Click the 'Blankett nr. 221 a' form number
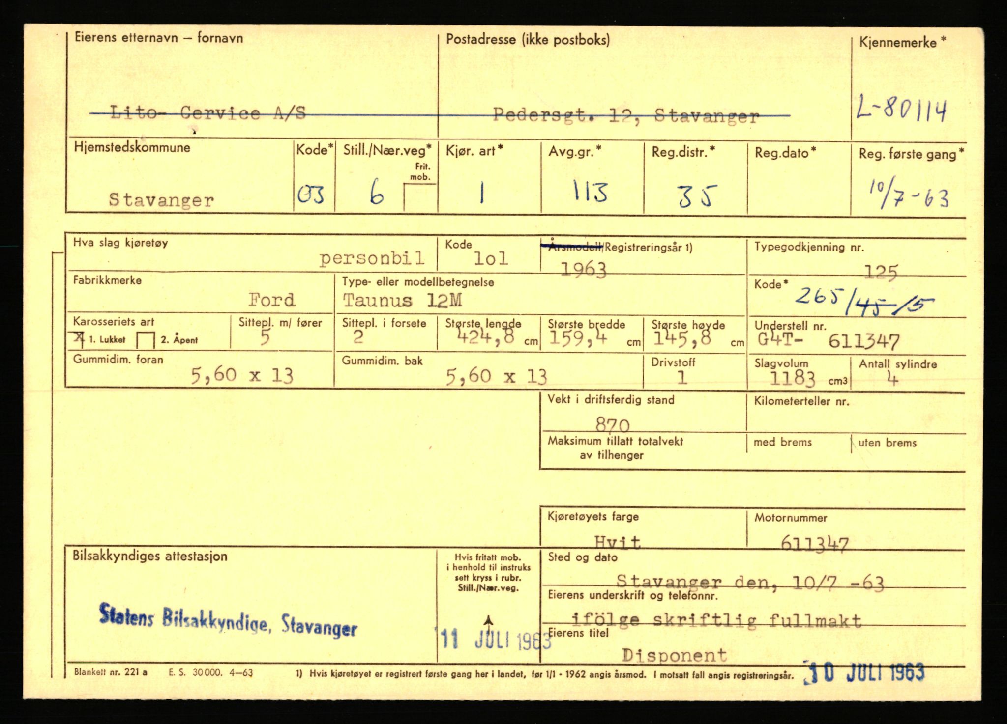The width and height of the screenshot is (1007, 724). (111, 672)
